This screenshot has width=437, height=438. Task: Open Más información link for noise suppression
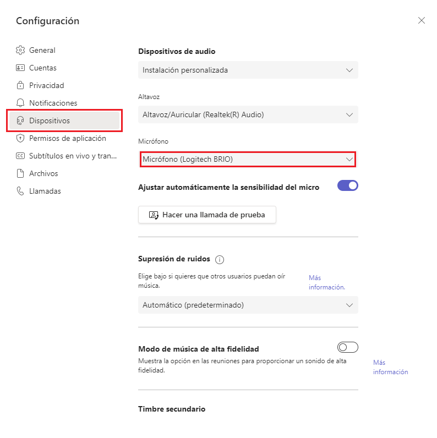pyautogui.click(x=326, y=282)
